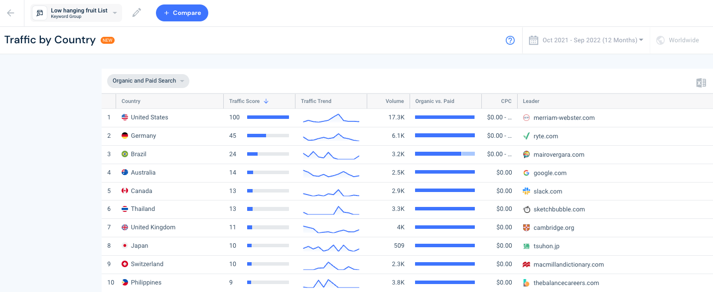Click the Worldwide globe icon
Screen dimensions: 713x292
pyautogui.click(x=660, y=40)
